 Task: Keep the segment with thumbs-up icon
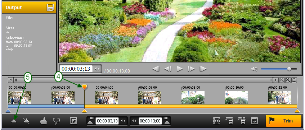click(43, 121)
